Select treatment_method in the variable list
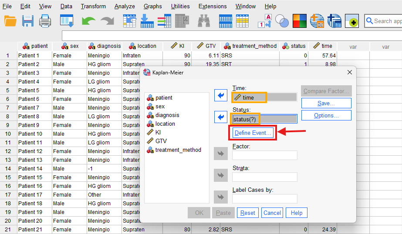Image resolution: width=402 pixels, height=234 pixels. click(174, 150)
